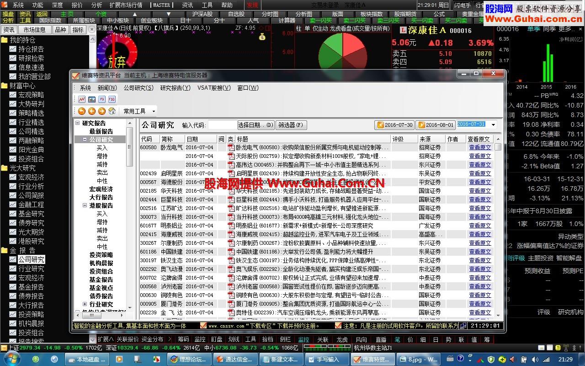Click the 龙虎 tab in bottom bar

[342, 339]
